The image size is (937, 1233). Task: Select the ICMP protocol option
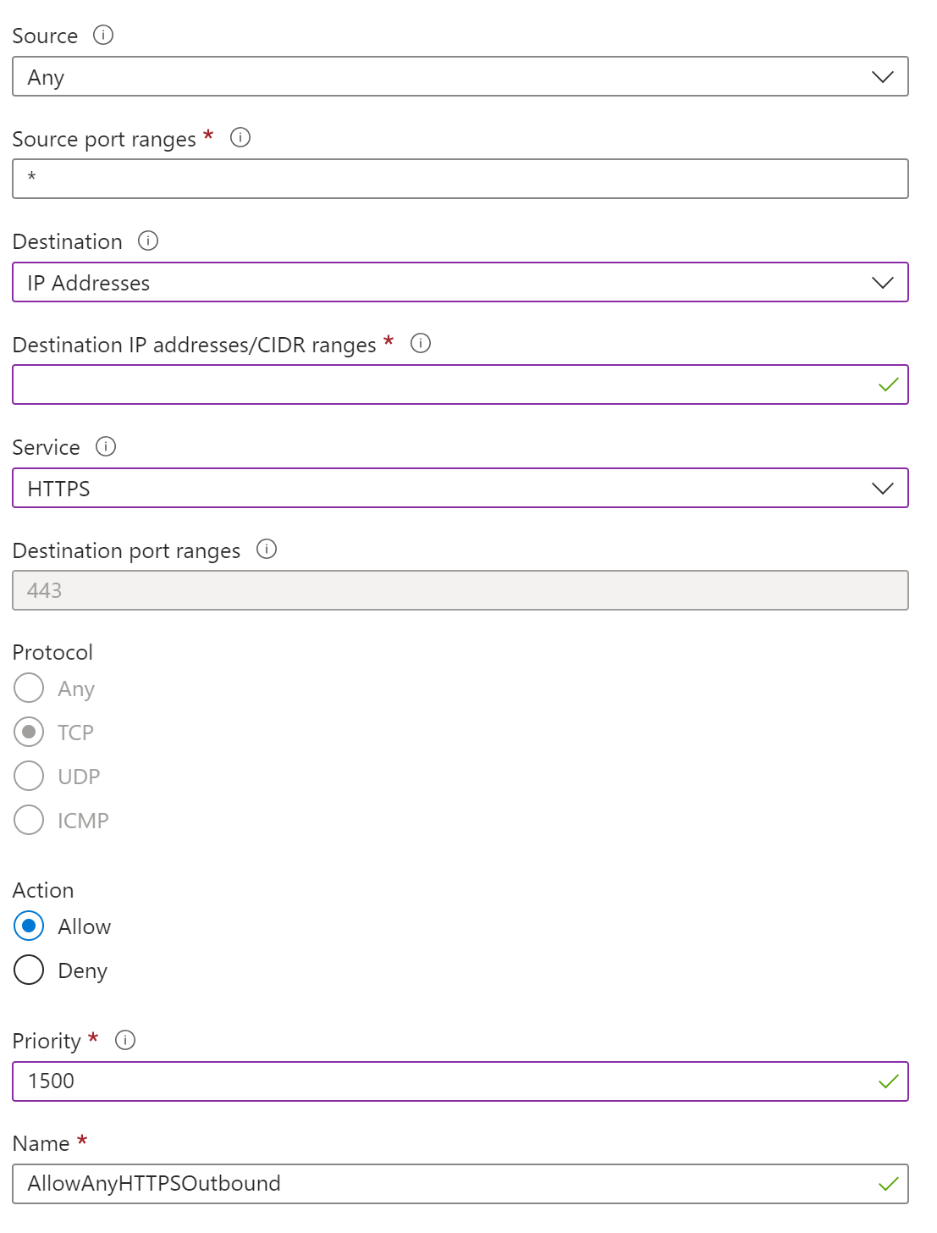(x=29, y=820)
